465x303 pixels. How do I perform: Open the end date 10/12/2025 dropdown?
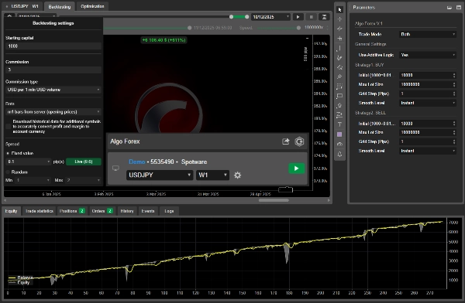[270, 17]
